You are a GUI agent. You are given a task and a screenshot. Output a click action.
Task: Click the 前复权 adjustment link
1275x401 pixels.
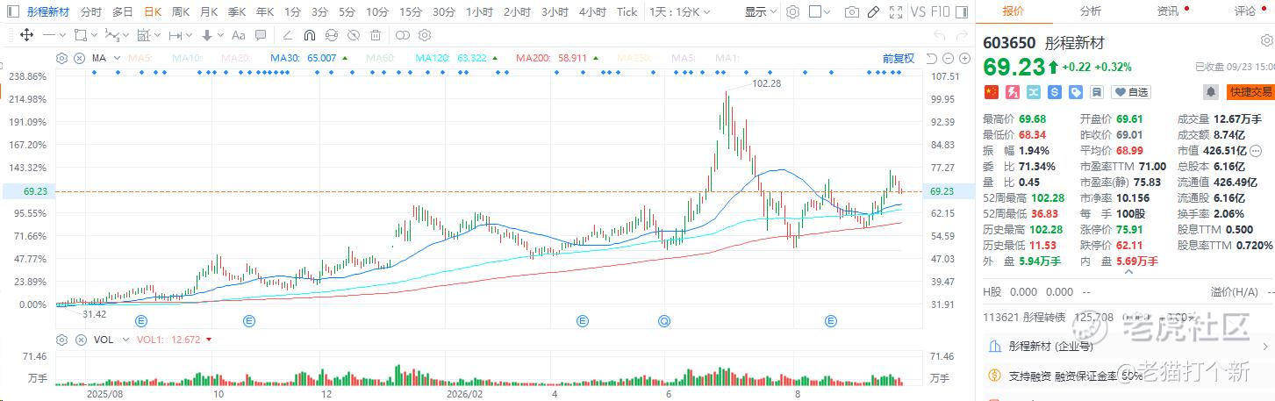(899, 58)
